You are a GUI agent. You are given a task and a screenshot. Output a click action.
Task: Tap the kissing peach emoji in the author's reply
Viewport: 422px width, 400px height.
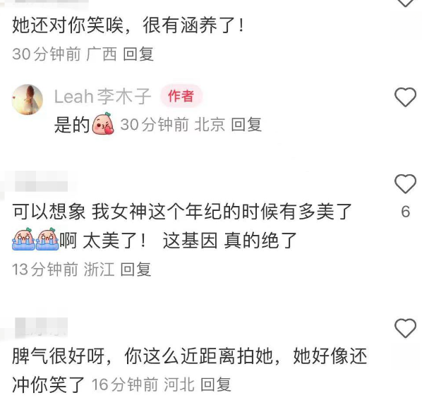click(103, 123)
